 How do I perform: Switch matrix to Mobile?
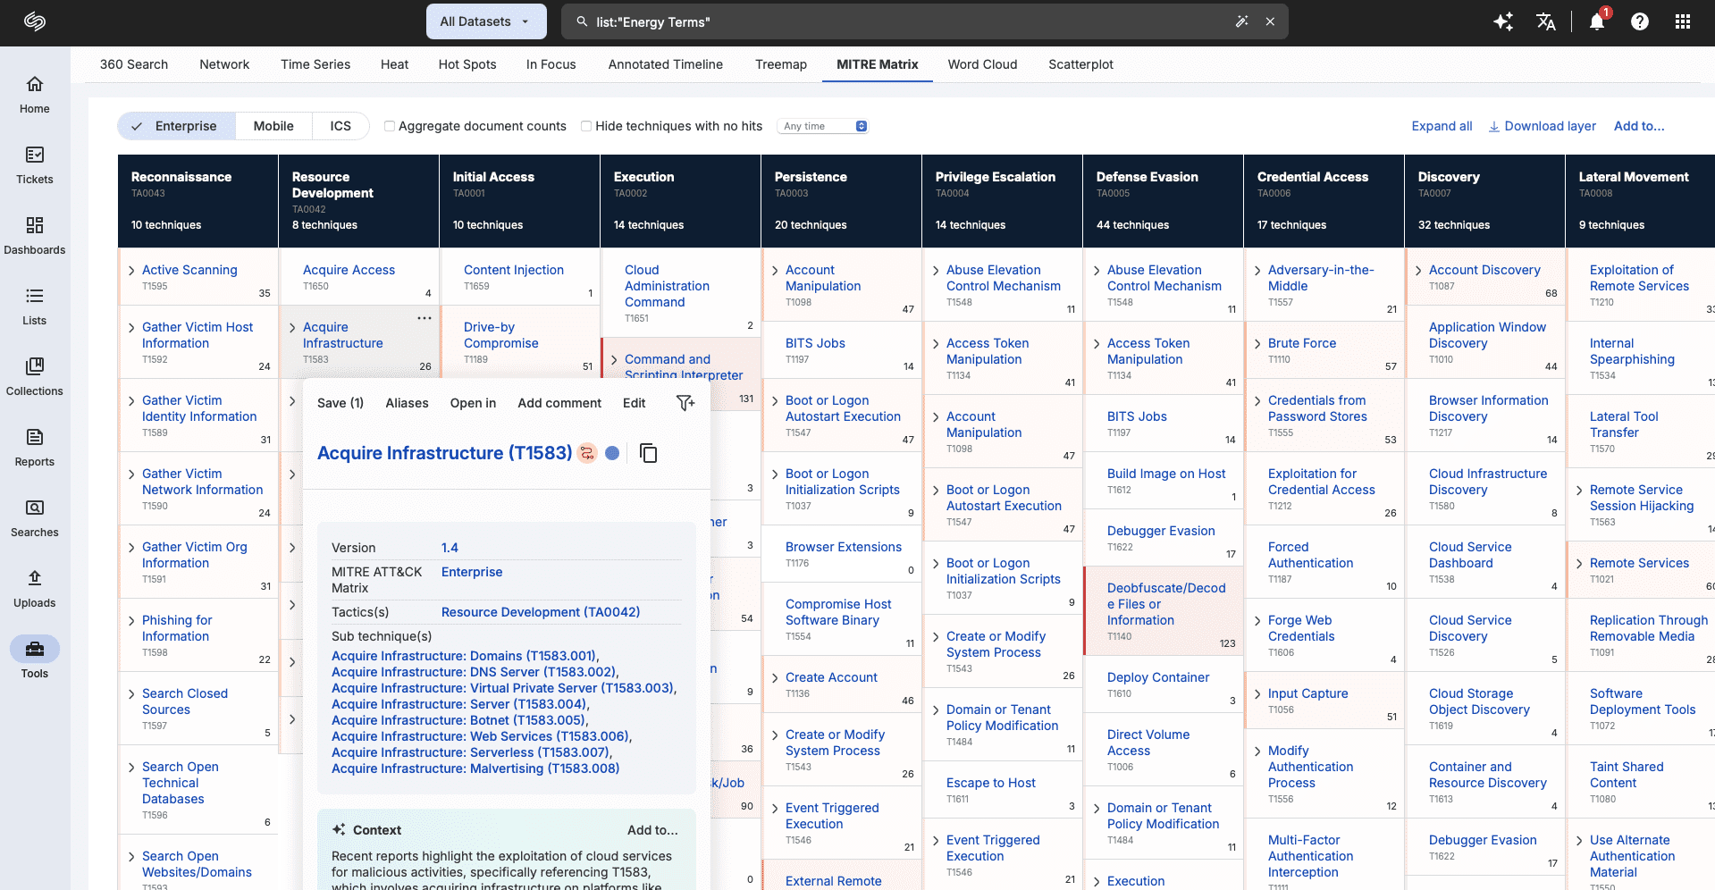click(x=273, y=126)
